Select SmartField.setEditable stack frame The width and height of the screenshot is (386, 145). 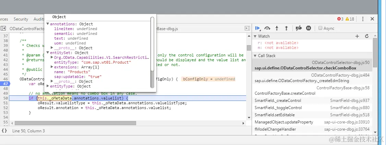click(312, 115)
